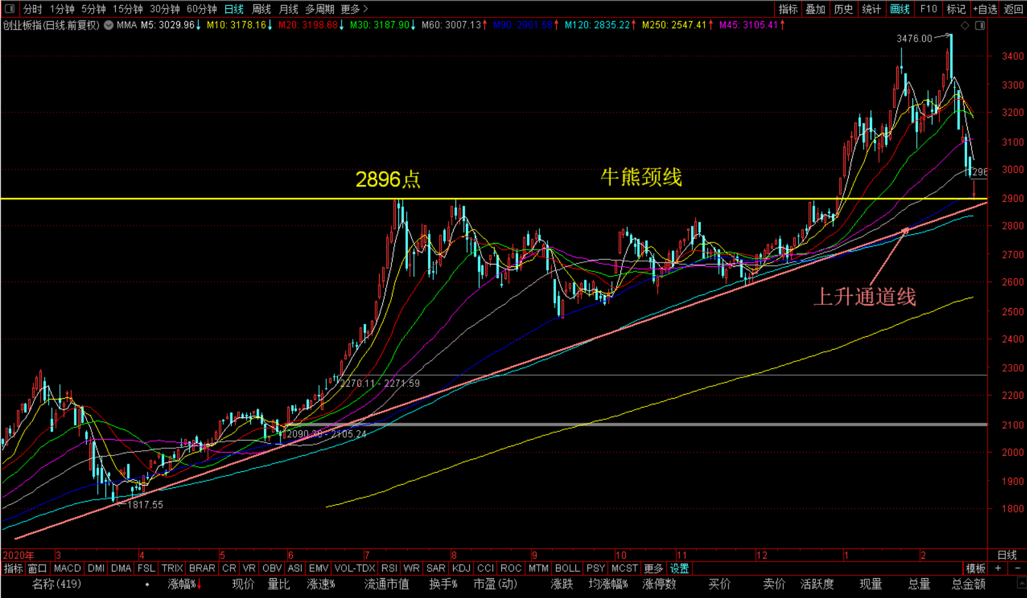Choose the VOL-TDX indicator
The height and width of the screenshot is (598, 1027).
click(355, 568)
